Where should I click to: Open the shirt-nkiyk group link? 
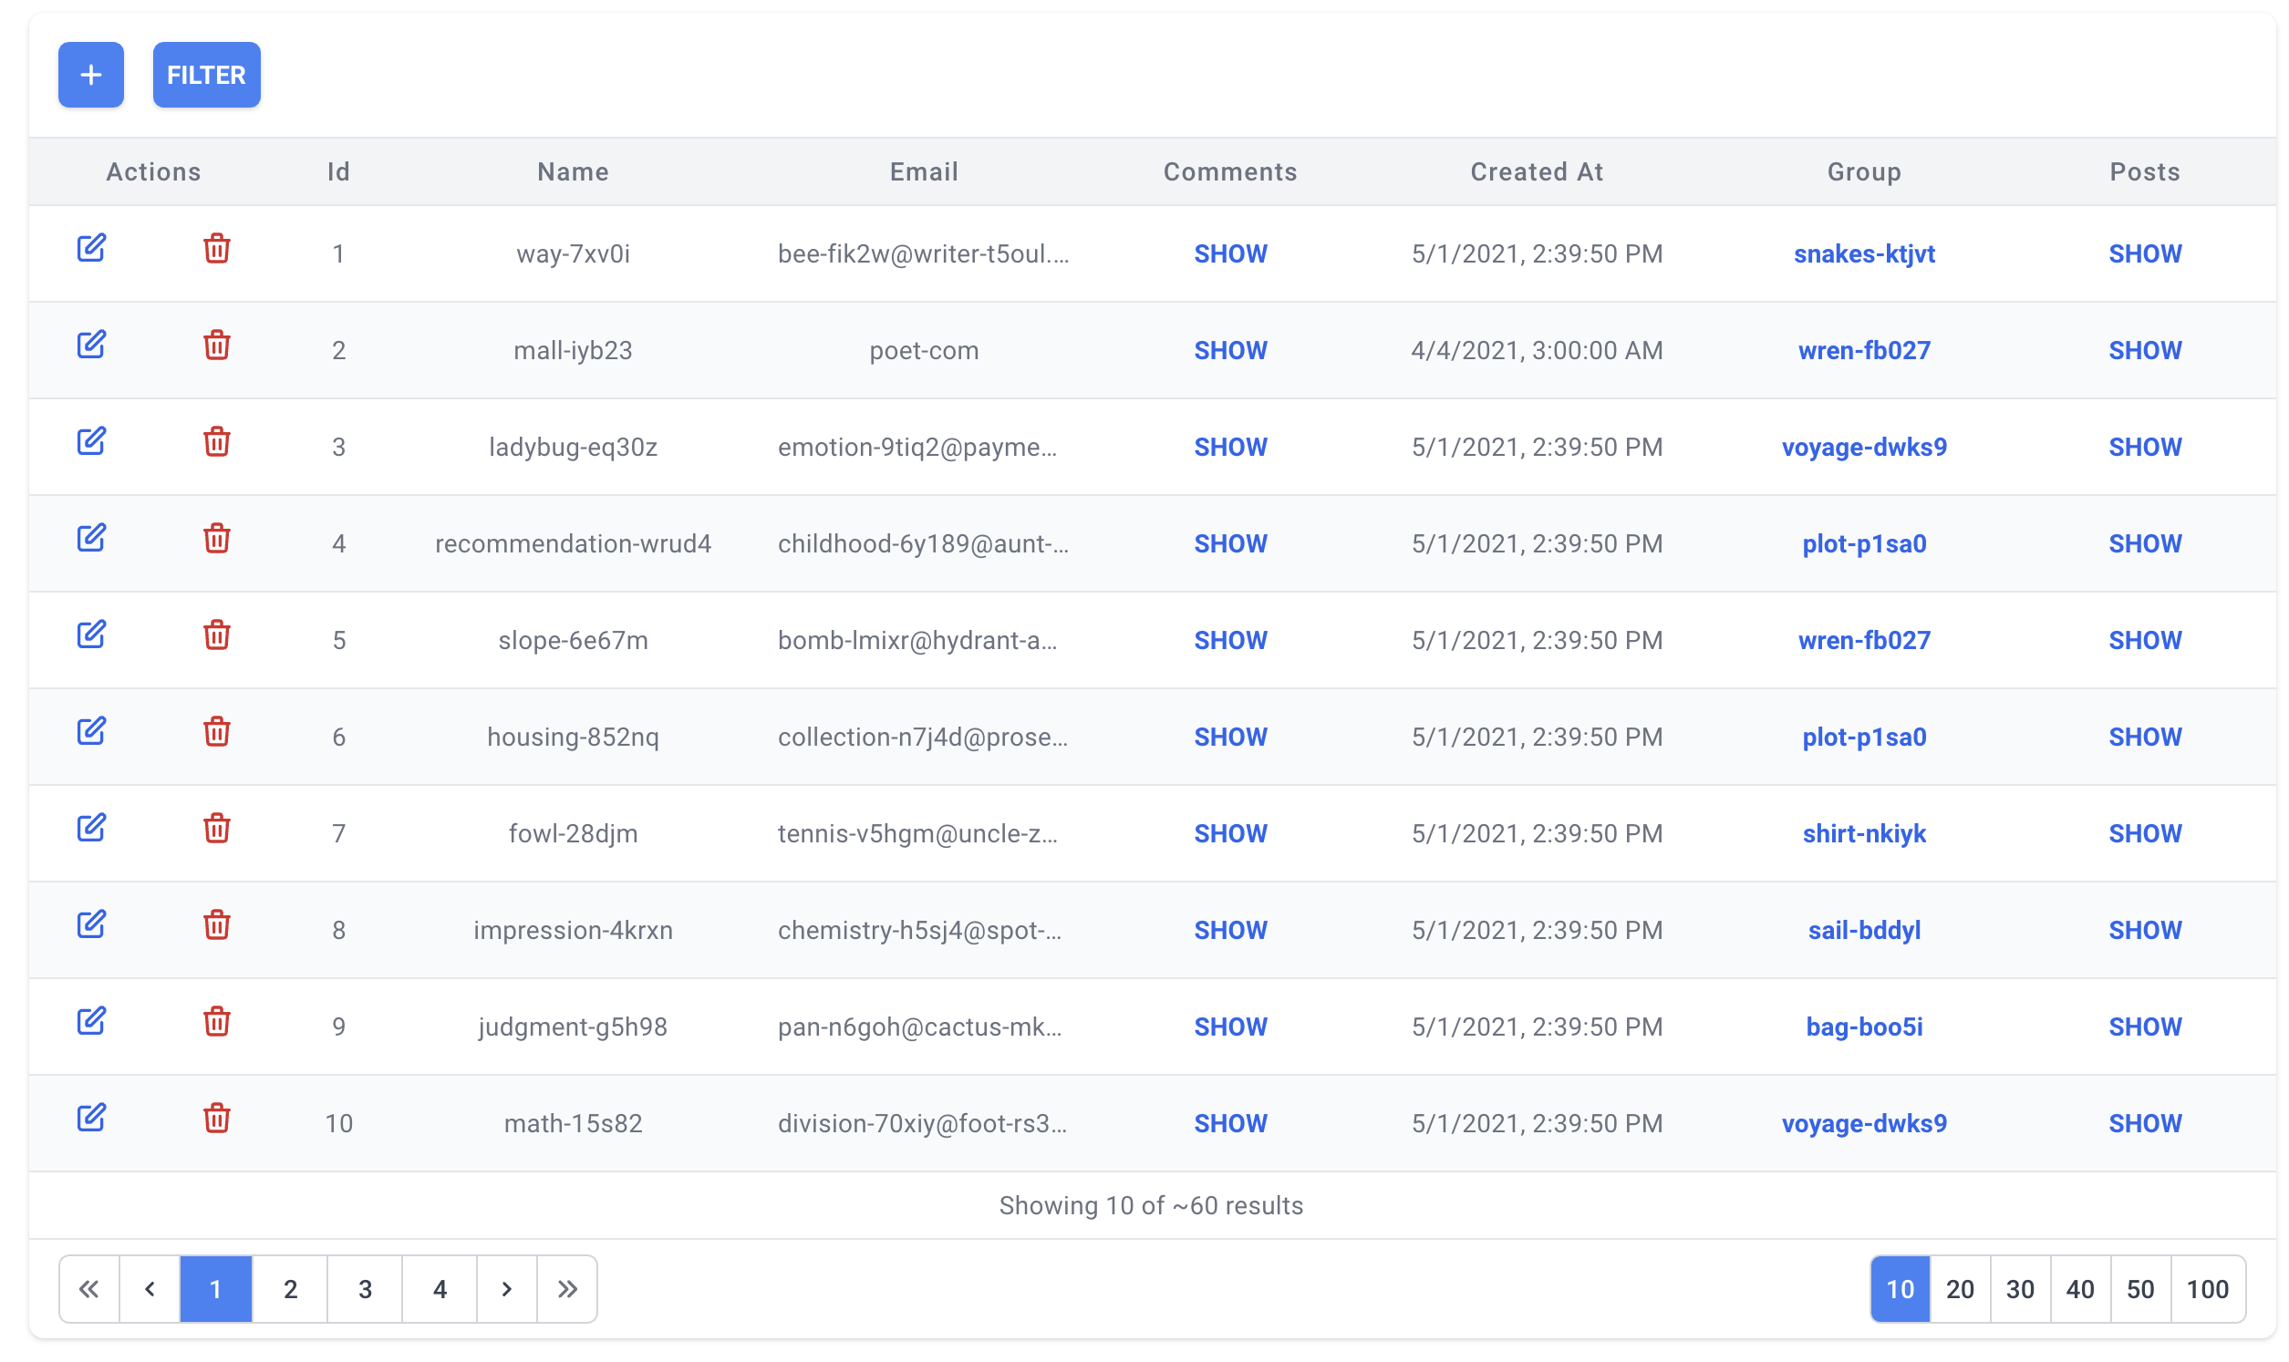tap(1864, 833)
